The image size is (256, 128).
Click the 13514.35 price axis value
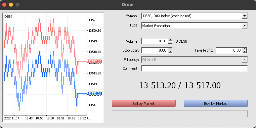point(95,84)
